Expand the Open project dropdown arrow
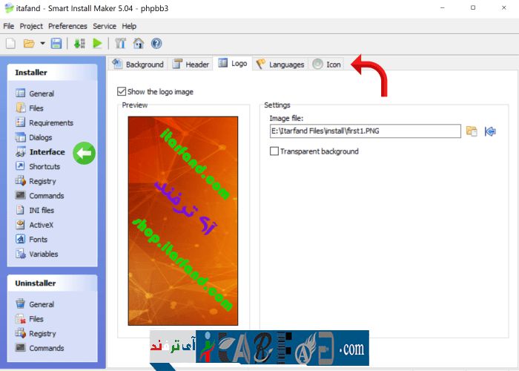 point(42,44)
